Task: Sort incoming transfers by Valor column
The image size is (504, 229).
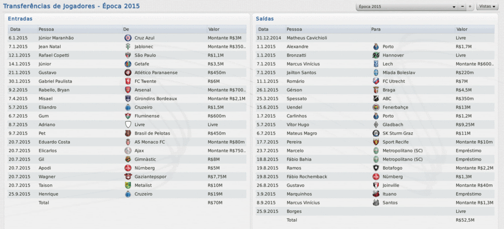Action: click(214, 29)
